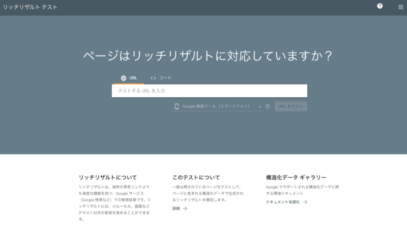Click the heading ページはリッチリザルトに対応していますか？
This screenshot has height=234, width=407.
pyautogui.click(x=208, y=55)
